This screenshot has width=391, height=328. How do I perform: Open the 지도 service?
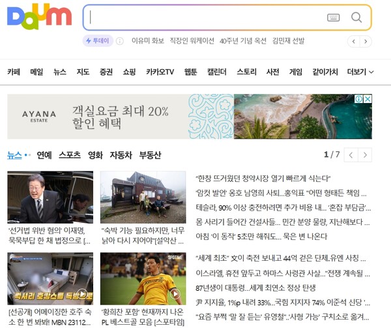(83, 72)
